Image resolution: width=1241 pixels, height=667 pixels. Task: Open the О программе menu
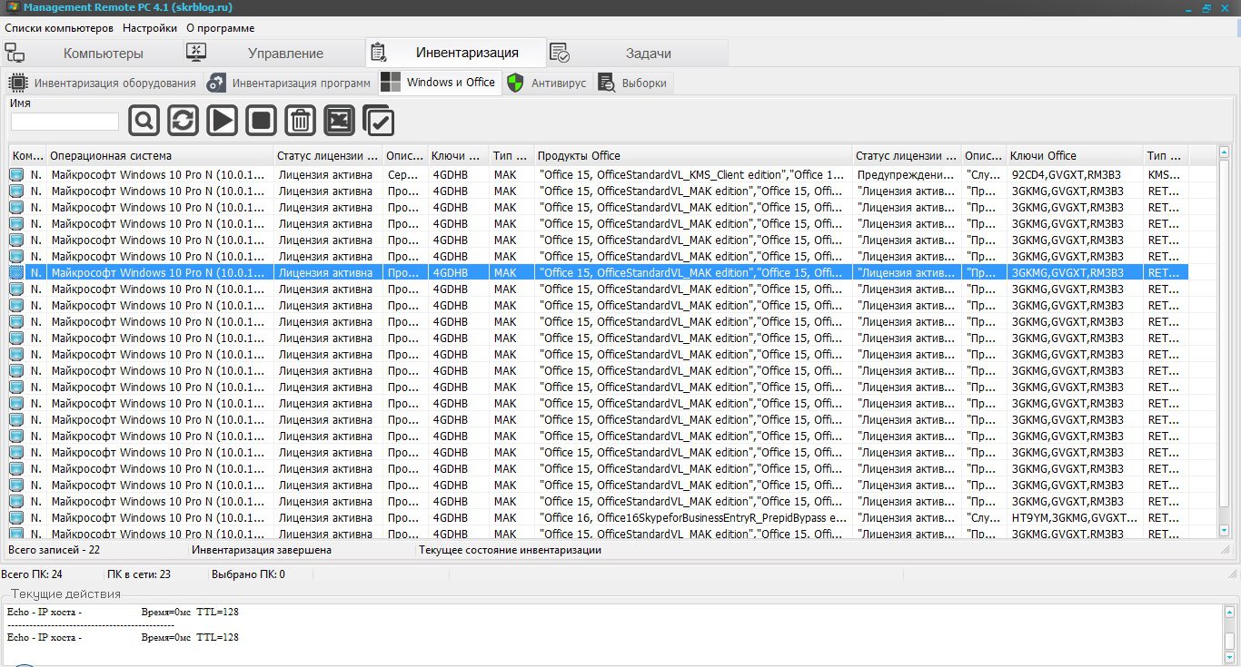pos(221,28)
